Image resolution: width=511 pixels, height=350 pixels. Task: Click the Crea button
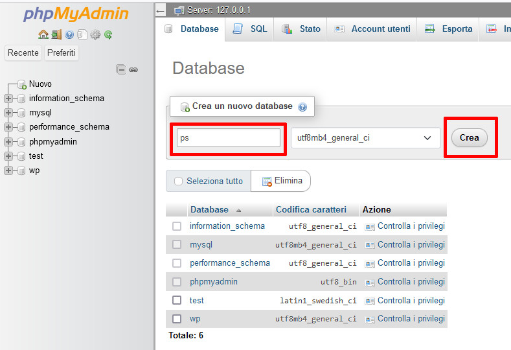click(470, 138)
